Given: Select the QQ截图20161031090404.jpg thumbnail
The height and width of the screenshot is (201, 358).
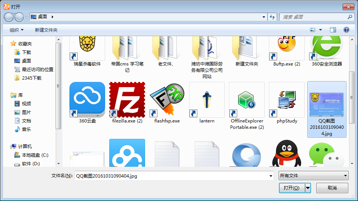Looking at the screenshot, I should tap(327, 104).
